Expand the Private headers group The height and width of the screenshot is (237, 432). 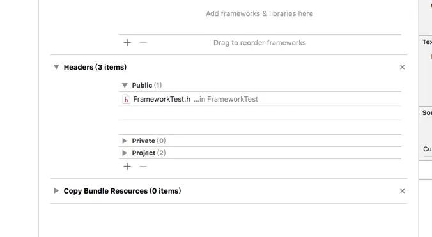coord(125,141)
